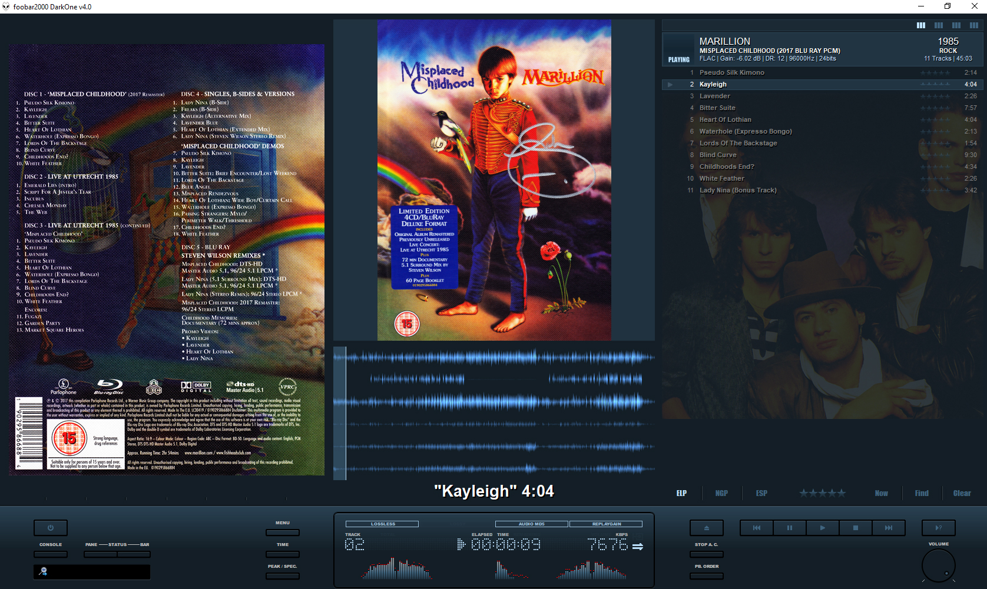Screen dimensions: 987x589
Task: Select the second layout icon
Action: (939, 25)
